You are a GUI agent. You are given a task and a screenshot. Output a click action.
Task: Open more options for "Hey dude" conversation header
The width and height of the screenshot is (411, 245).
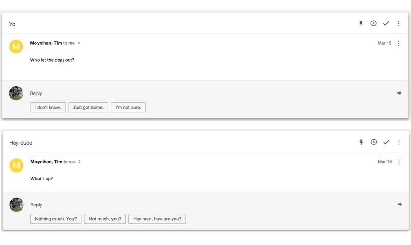[x=399, y=142]
